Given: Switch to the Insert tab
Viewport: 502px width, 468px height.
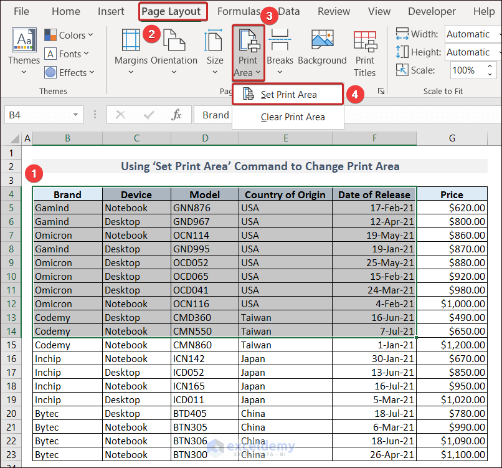Looking at the screenshot, I should click(x=111, y=11).
